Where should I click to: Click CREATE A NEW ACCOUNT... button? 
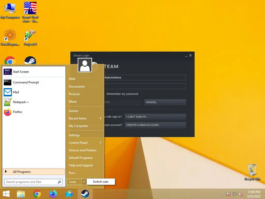click(155, 125)
